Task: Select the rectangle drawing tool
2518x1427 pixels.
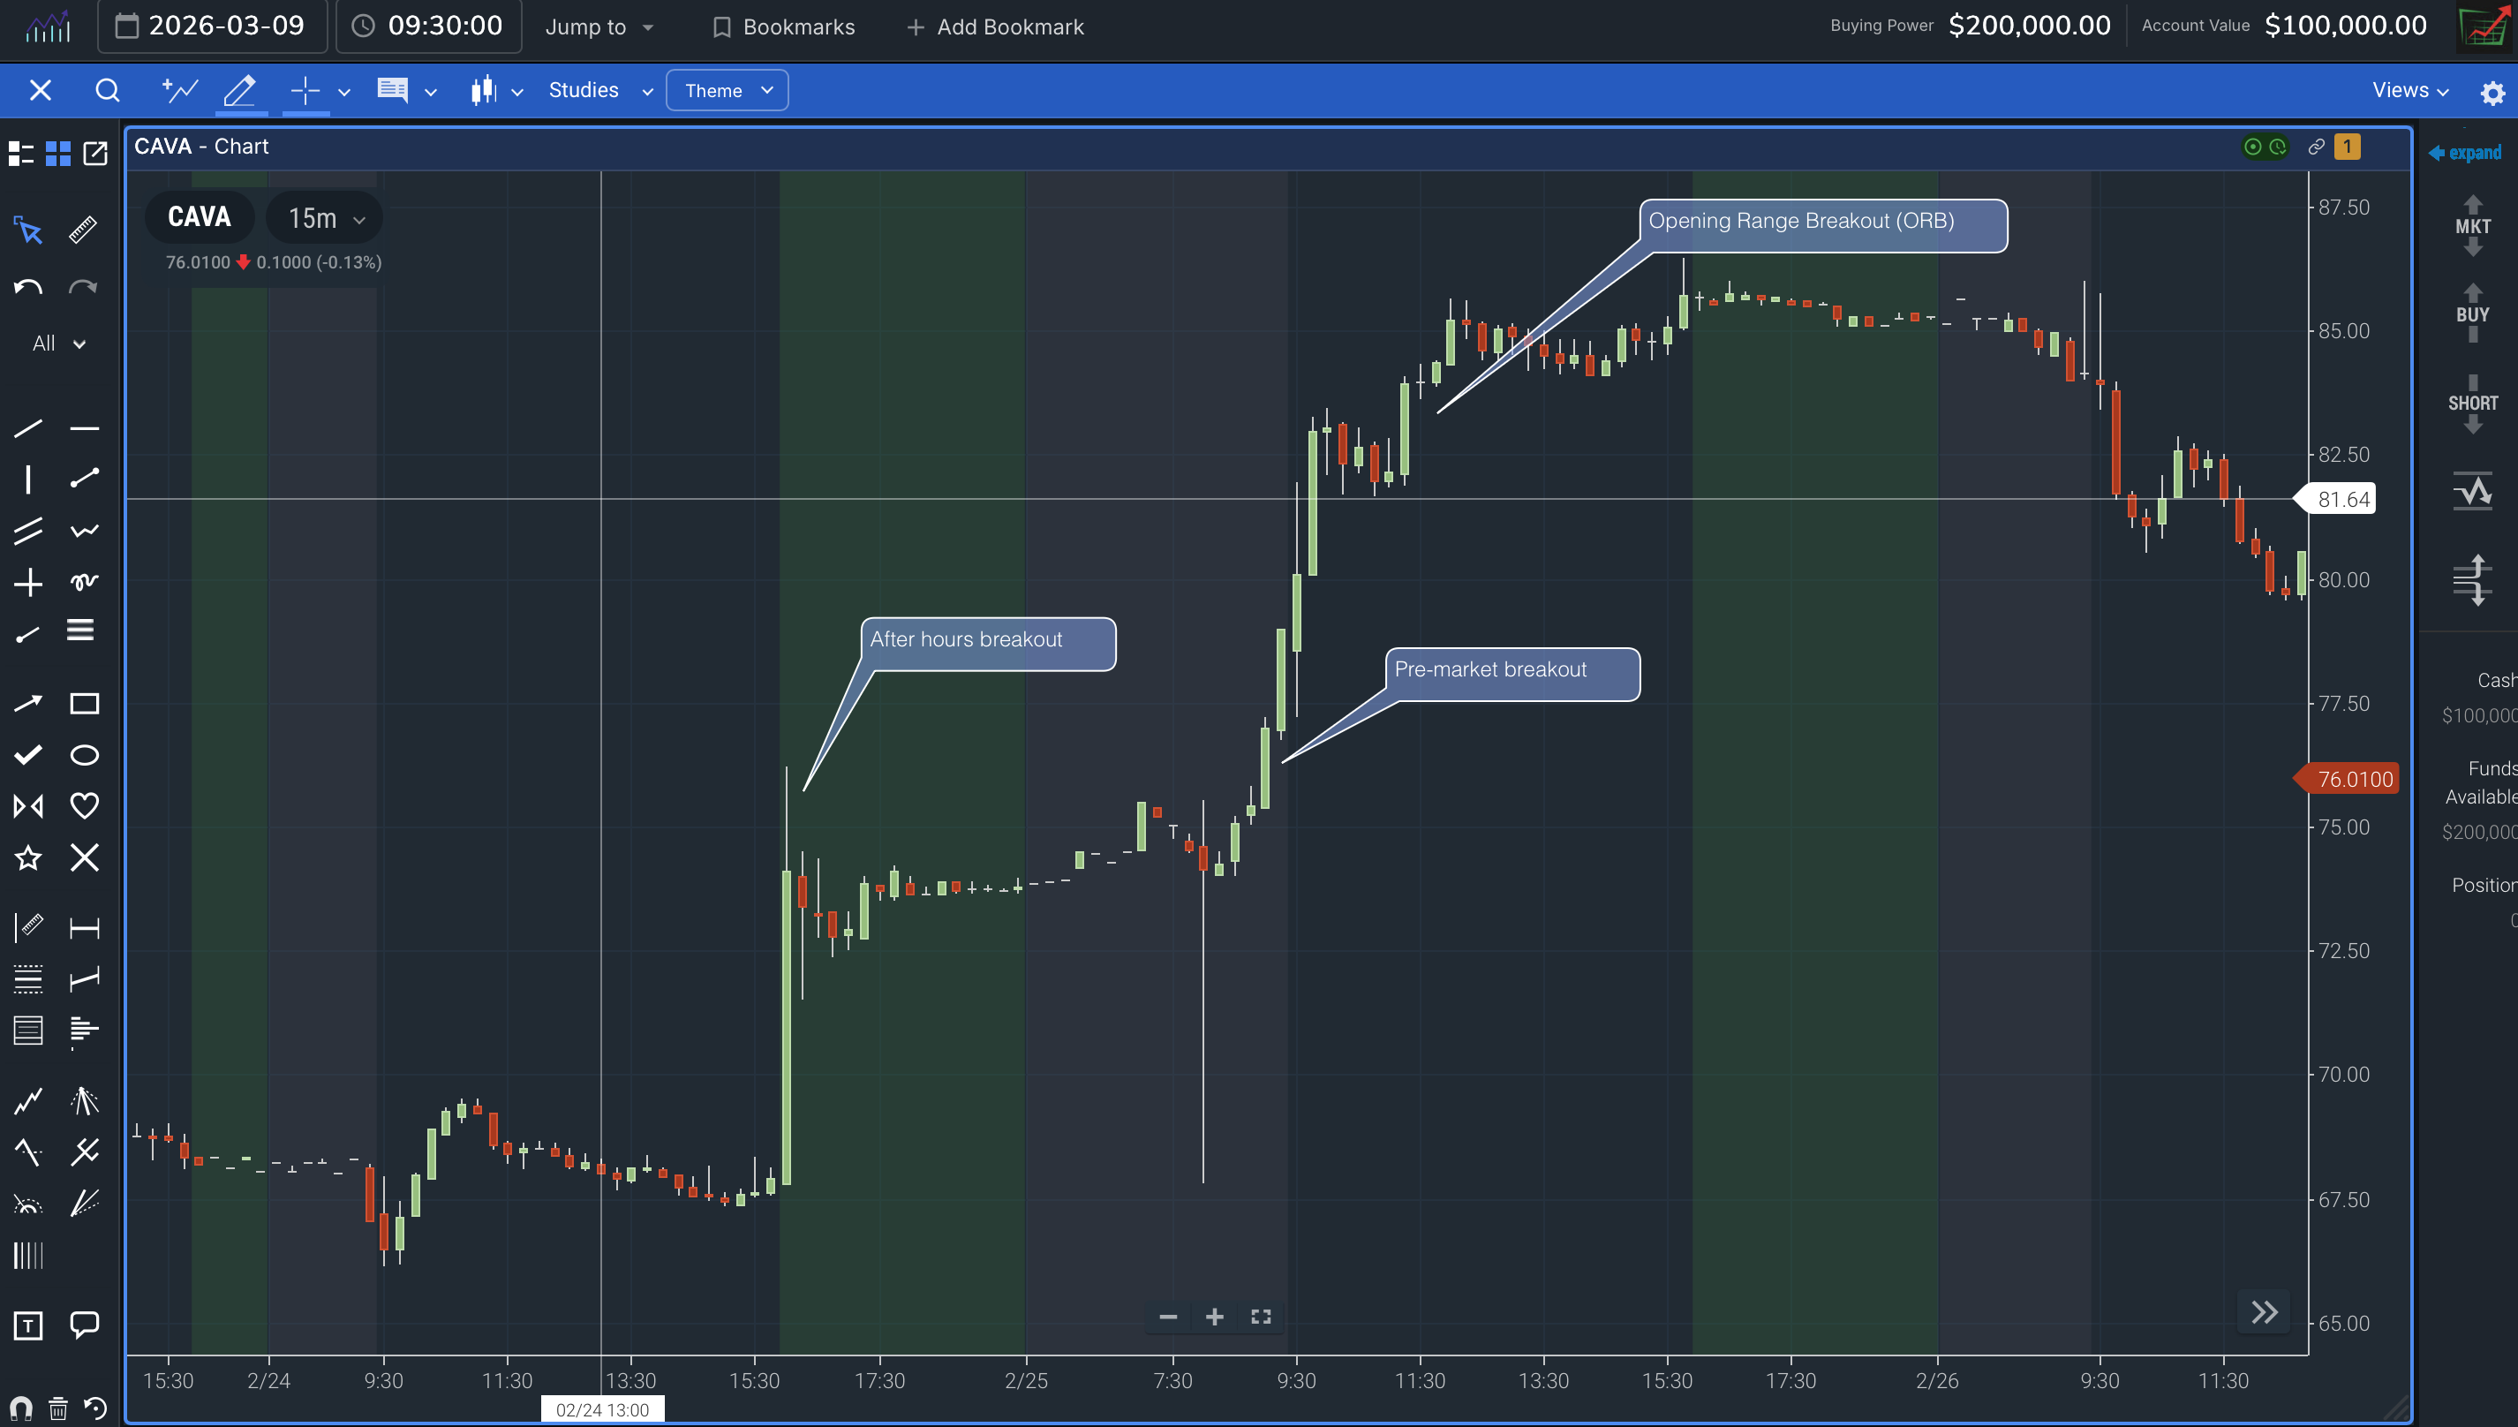Action: (x=84, y=703)
